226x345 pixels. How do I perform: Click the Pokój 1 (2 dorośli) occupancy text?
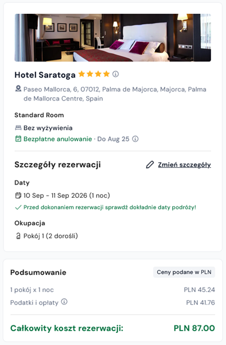tap(50, 236)
